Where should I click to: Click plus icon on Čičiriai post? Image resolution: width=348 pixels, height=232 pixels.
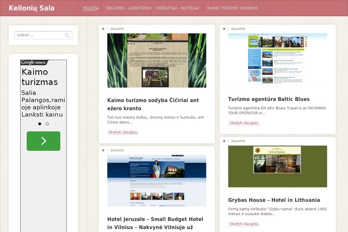103,29
